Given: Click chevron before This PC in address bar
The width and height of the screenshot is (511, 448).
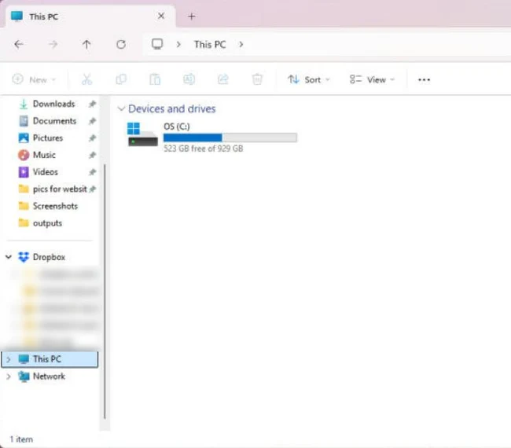Looking at the screenshot, I should pos(178,44).
